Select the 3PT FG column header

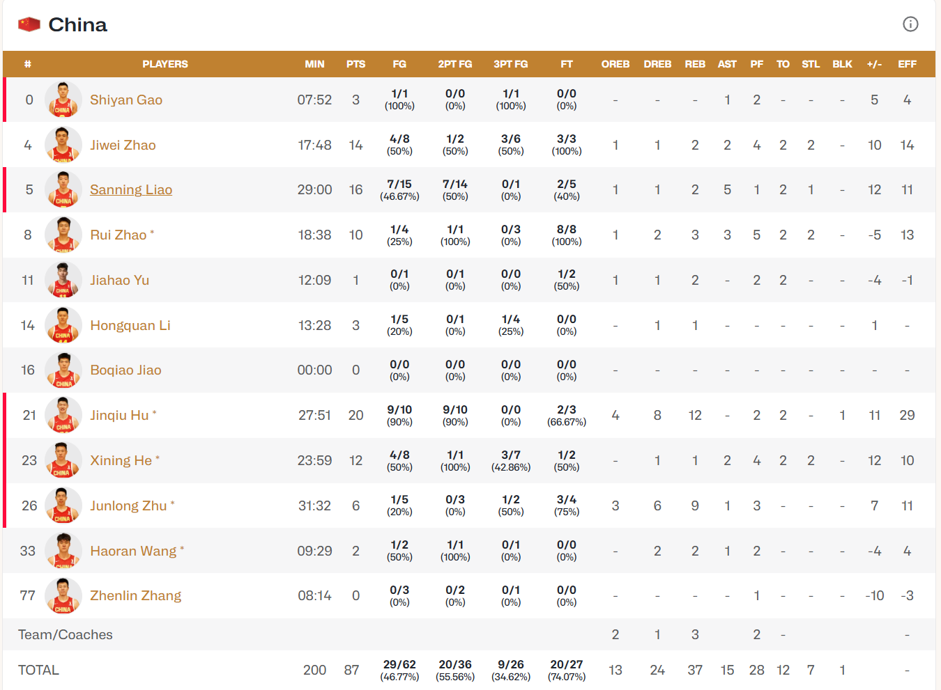click(510, 64)
